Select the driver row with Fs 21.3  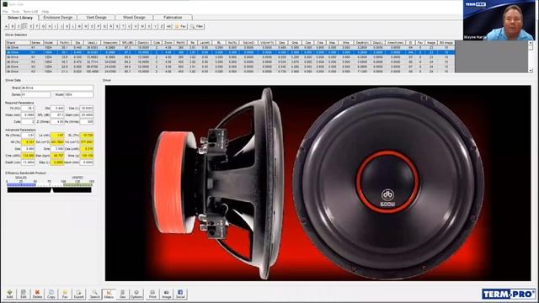(230, 72)
